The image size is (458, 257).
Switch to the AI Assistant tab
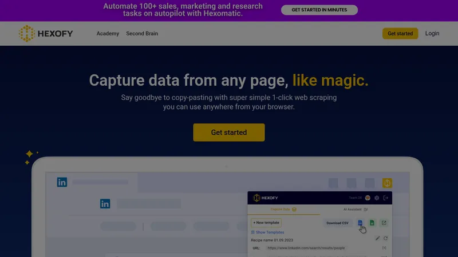point(356,209)
